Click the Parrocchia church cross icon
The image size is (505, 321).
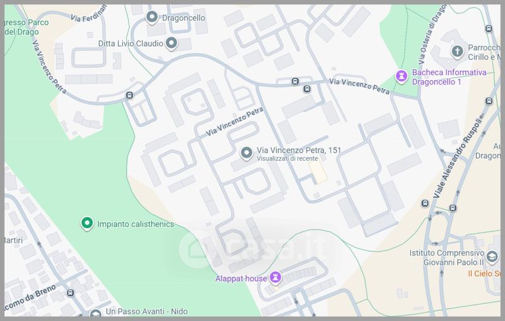(457, 52)
